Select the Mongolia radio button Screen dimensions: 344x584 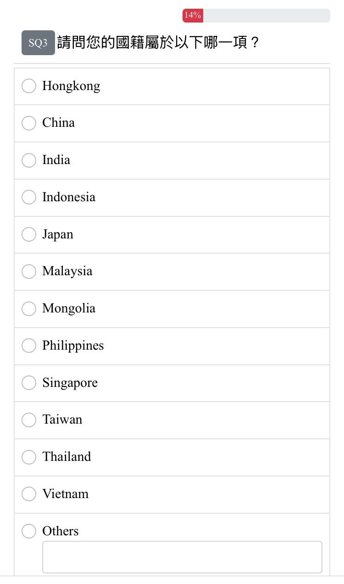[x=29, y=308]
